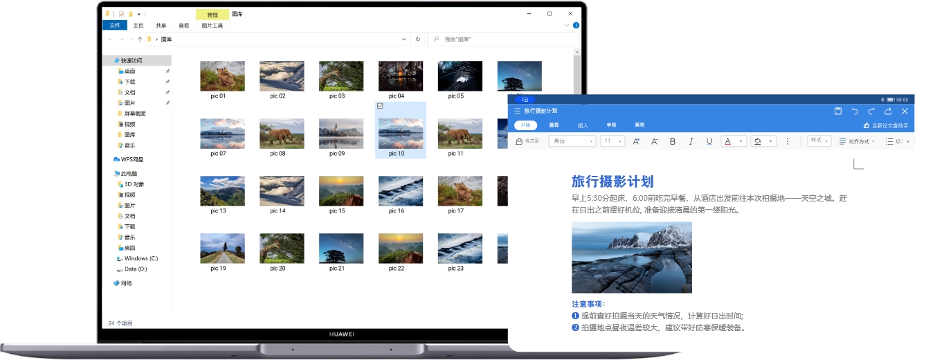Open the hamburger menu beside 旅行摄影计划 title
Viewport: 926px width, 360px height.
point(517,111)
